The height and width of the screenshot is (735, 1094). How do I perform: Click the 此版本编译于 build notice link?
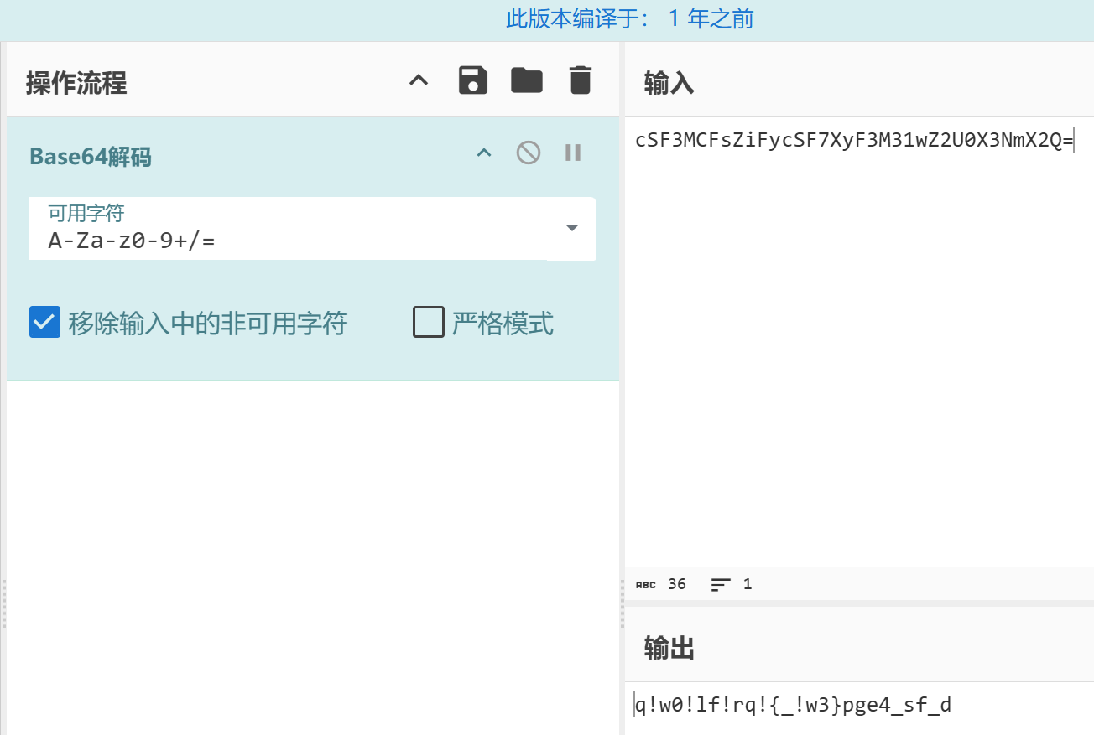tap(629, 19)
